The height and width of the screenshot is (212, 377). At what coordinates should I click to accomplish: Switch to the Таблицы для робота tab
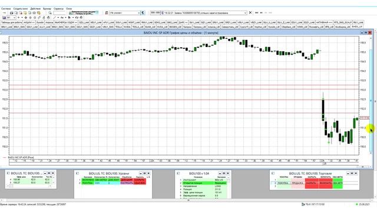click(12, 22)
